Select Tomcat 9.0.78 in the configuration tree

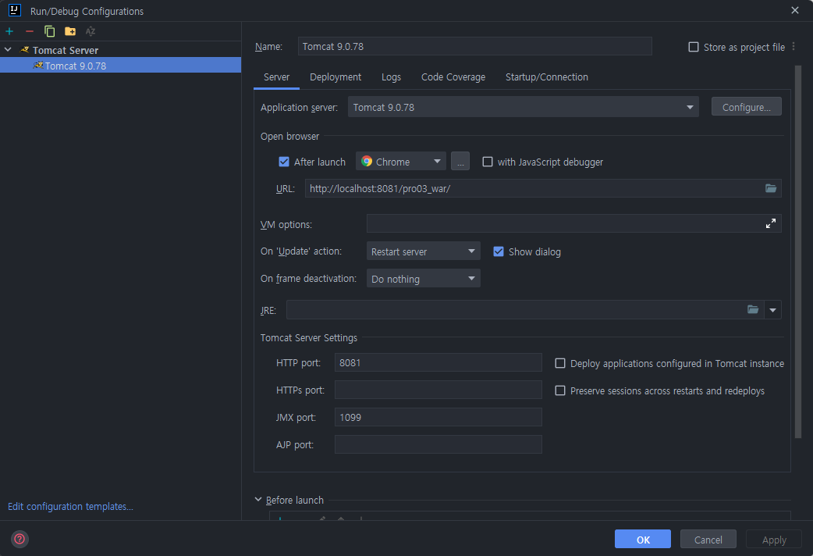click(x=120, y=66)
